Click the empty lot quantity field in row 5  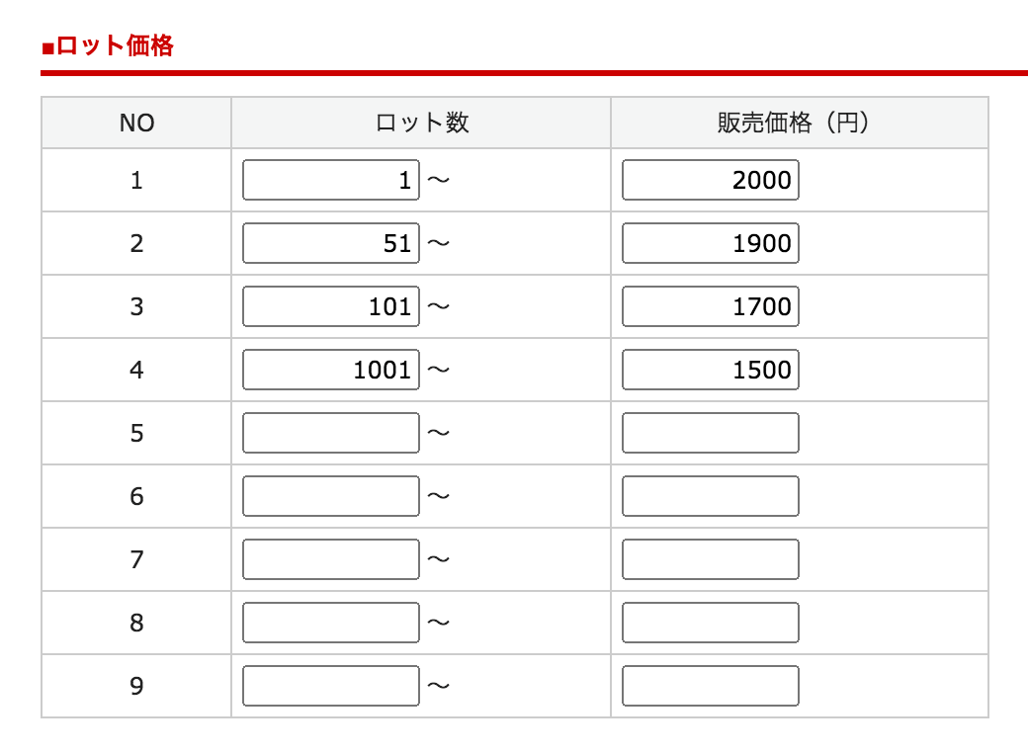click(x=330, y=433)
